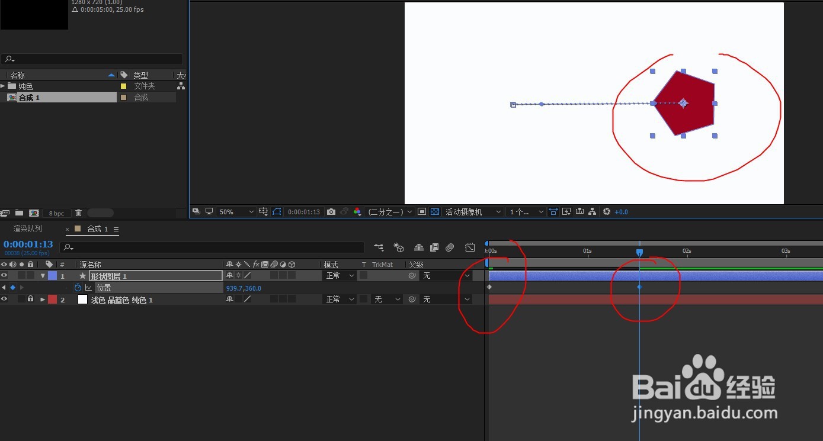The height and width of the screenshot is (441, 823).
Task: Open the resolution dropdown showing 二分之一
Action: pos(389,212)
